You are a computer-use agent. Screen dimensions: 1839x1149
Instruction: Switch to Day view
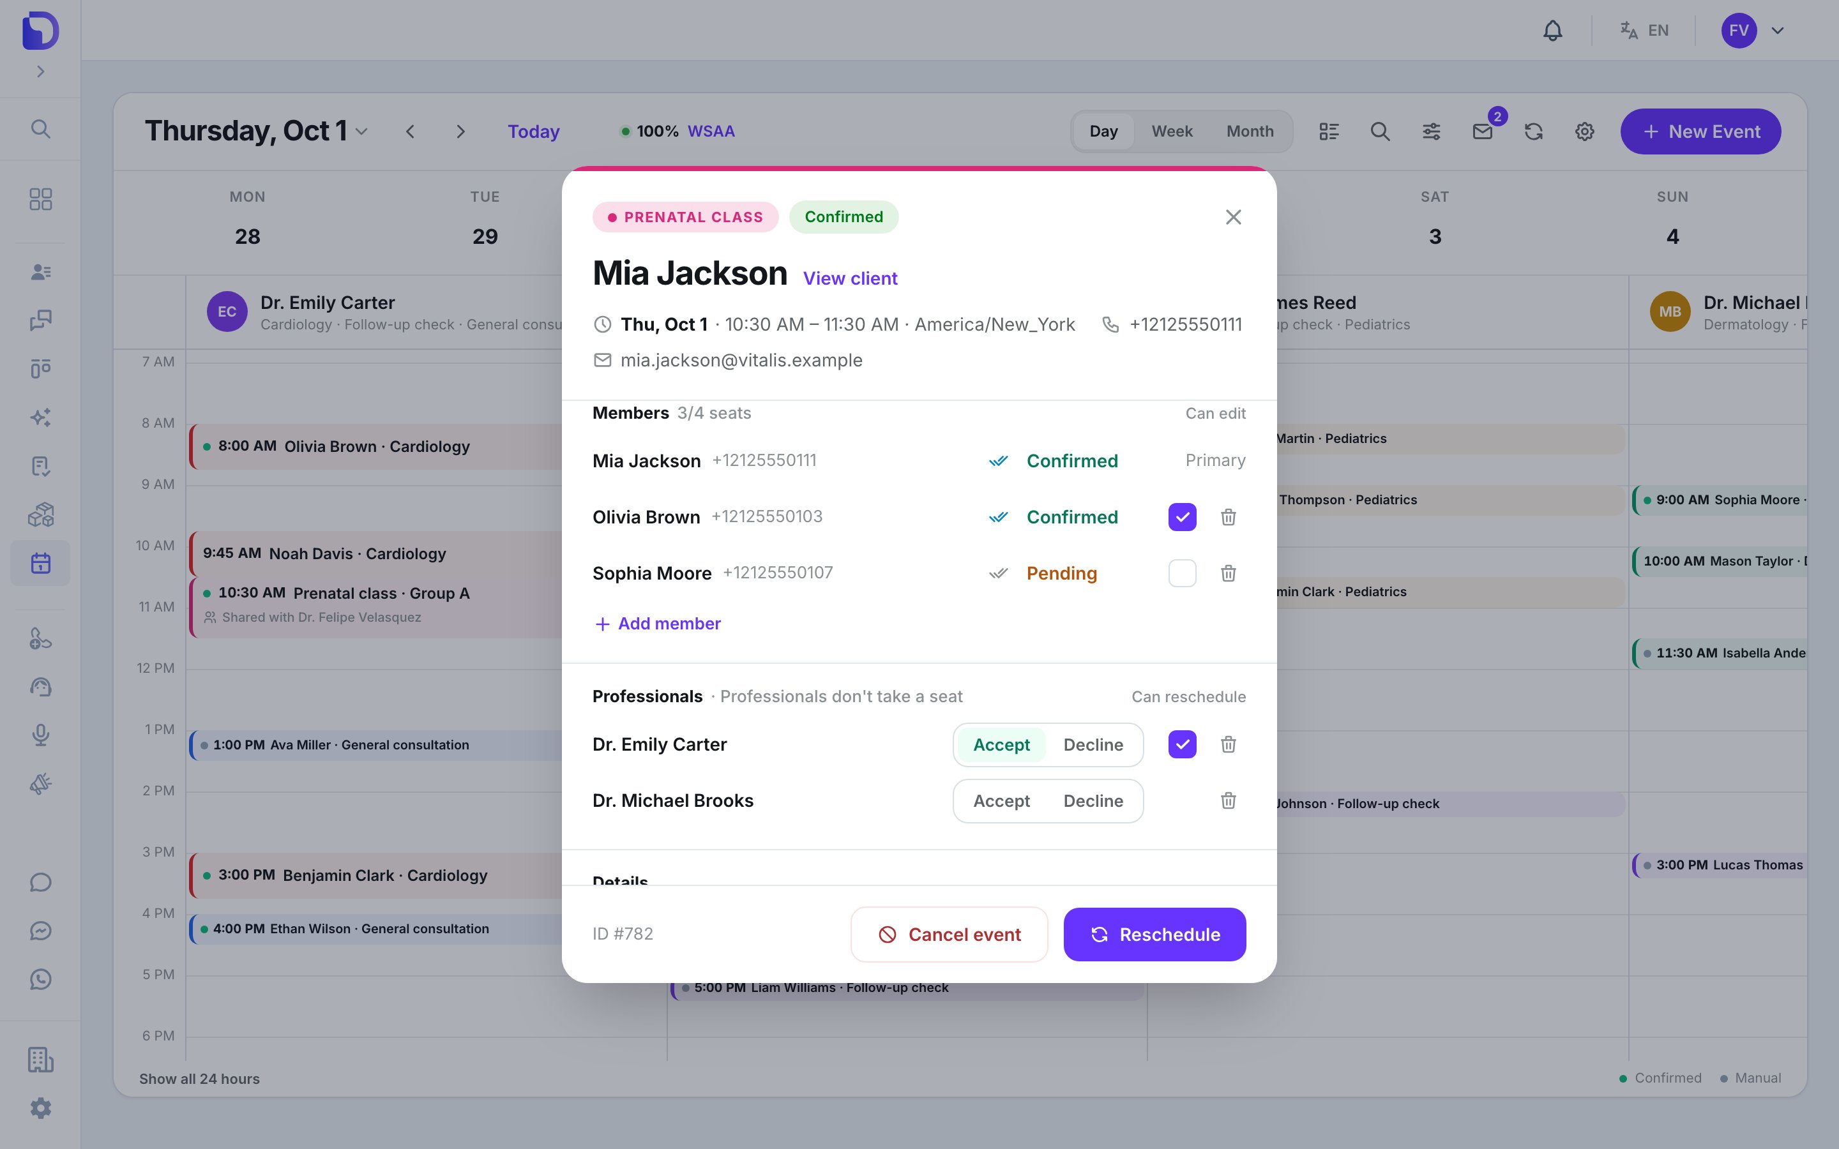point(1103,131)
